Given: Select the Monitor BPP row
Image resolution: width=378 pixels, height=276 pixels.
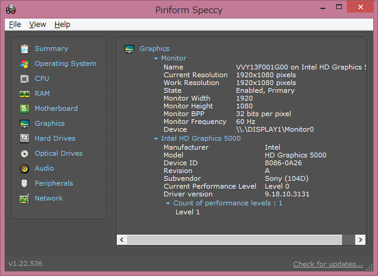Looking at the screenshot, I should click(x=227, y=114).
